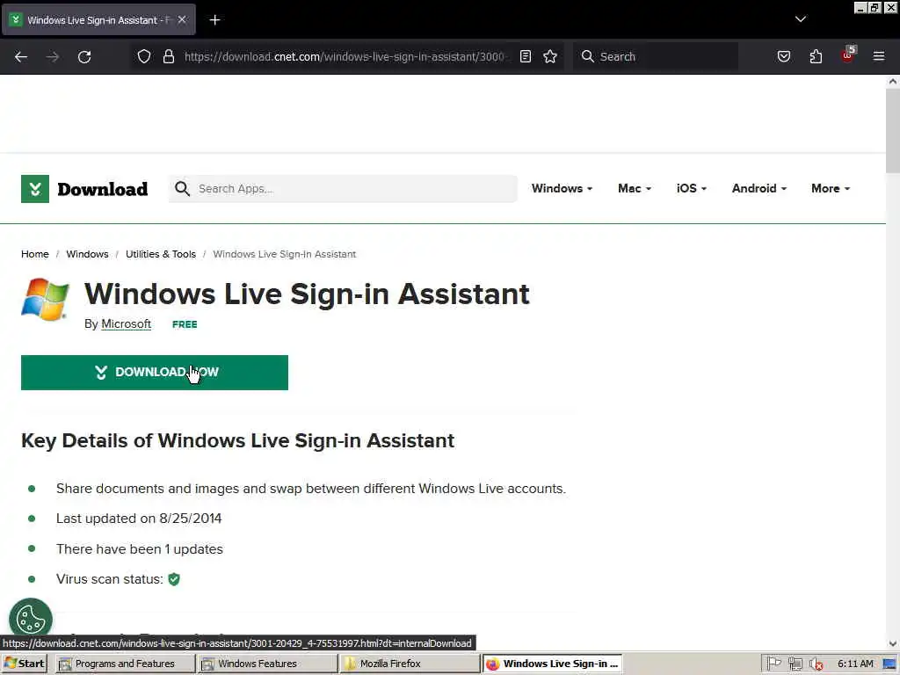View site security via the padlock icon

point(168,56)
